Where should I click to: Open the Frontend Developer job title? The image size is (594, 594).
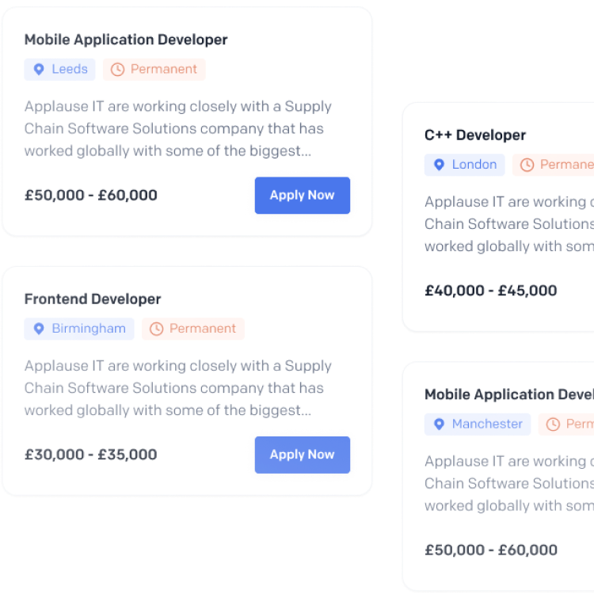(x=93, y=299)
